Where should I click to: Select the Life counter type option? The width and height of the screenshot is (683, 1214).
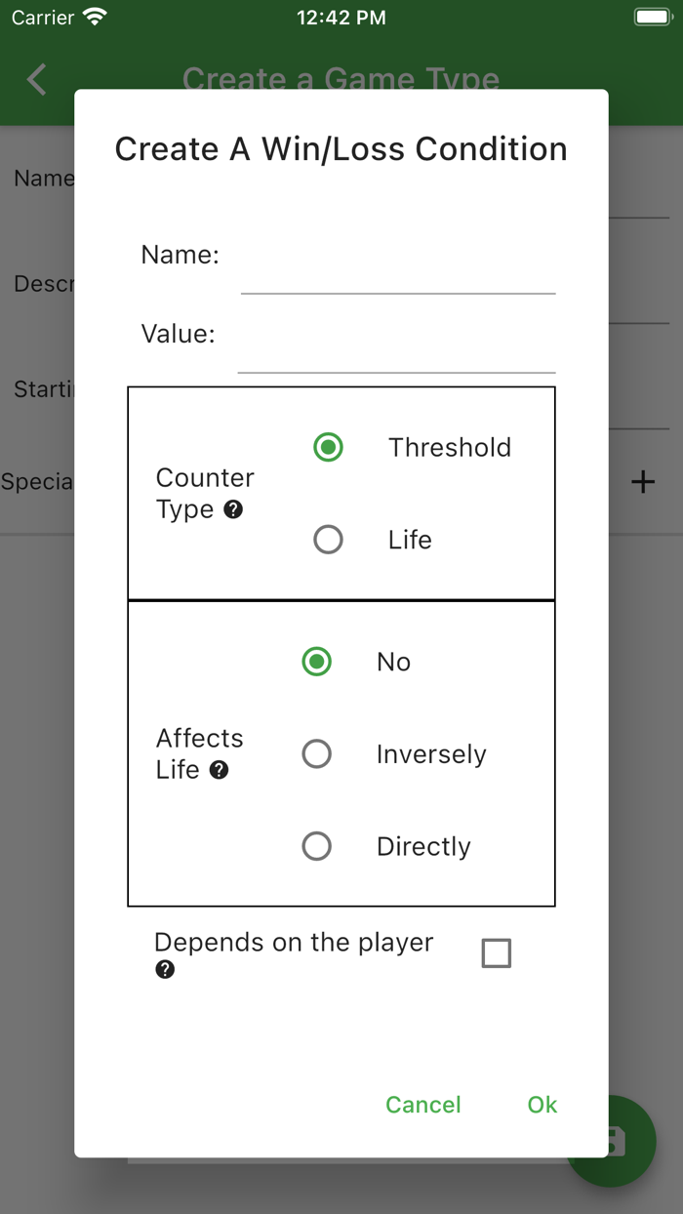(x=328, y=540)
